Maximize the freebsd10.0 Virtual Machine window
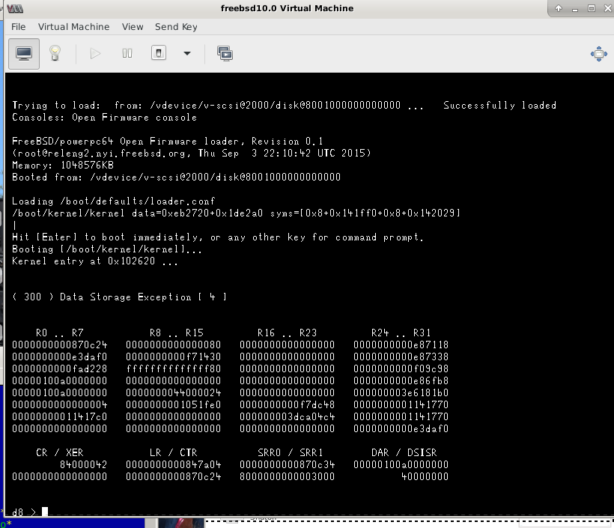The width and height of the screenshot is (614, 528). (591, 8)
